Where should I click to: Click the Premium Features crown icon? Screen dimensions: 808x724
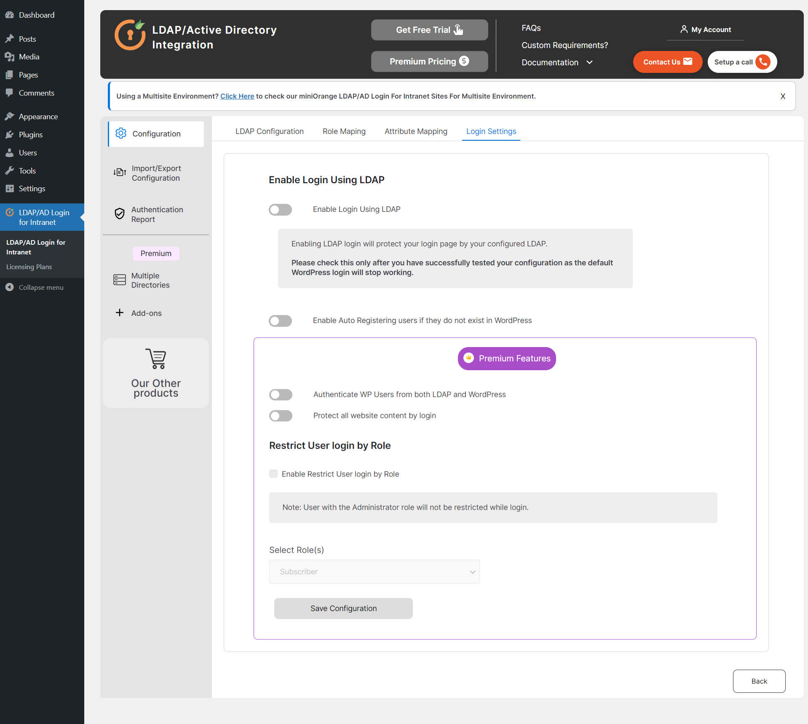coord(468,358)
